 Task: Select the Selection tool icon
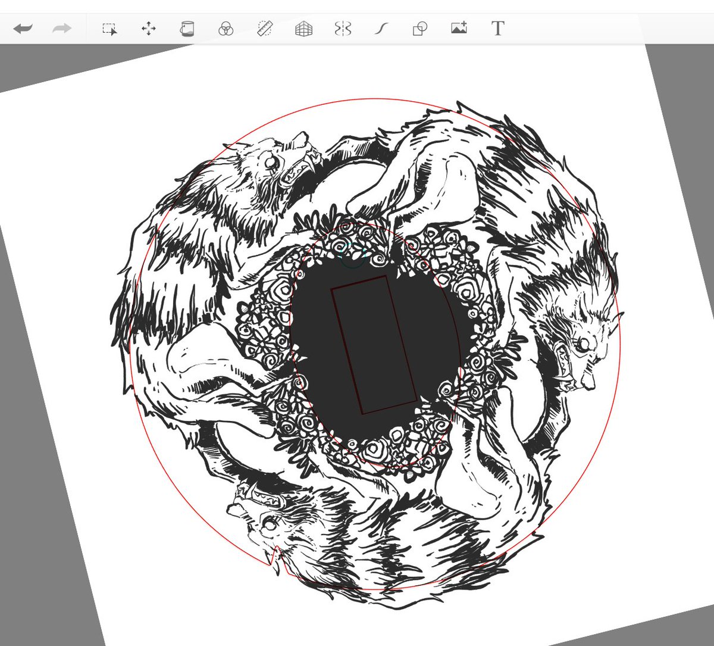coord(109,29)
